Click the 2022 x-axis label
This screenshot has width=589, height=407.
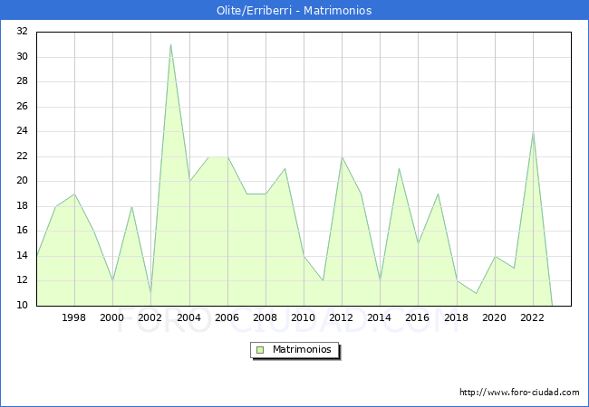tap(532, 317)
